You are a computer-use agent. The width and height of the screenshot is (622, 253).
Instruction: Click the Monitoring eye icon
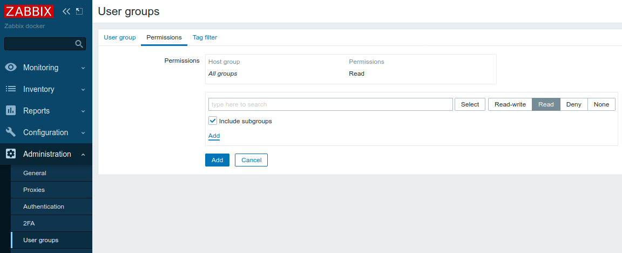(x=11, y=67)
